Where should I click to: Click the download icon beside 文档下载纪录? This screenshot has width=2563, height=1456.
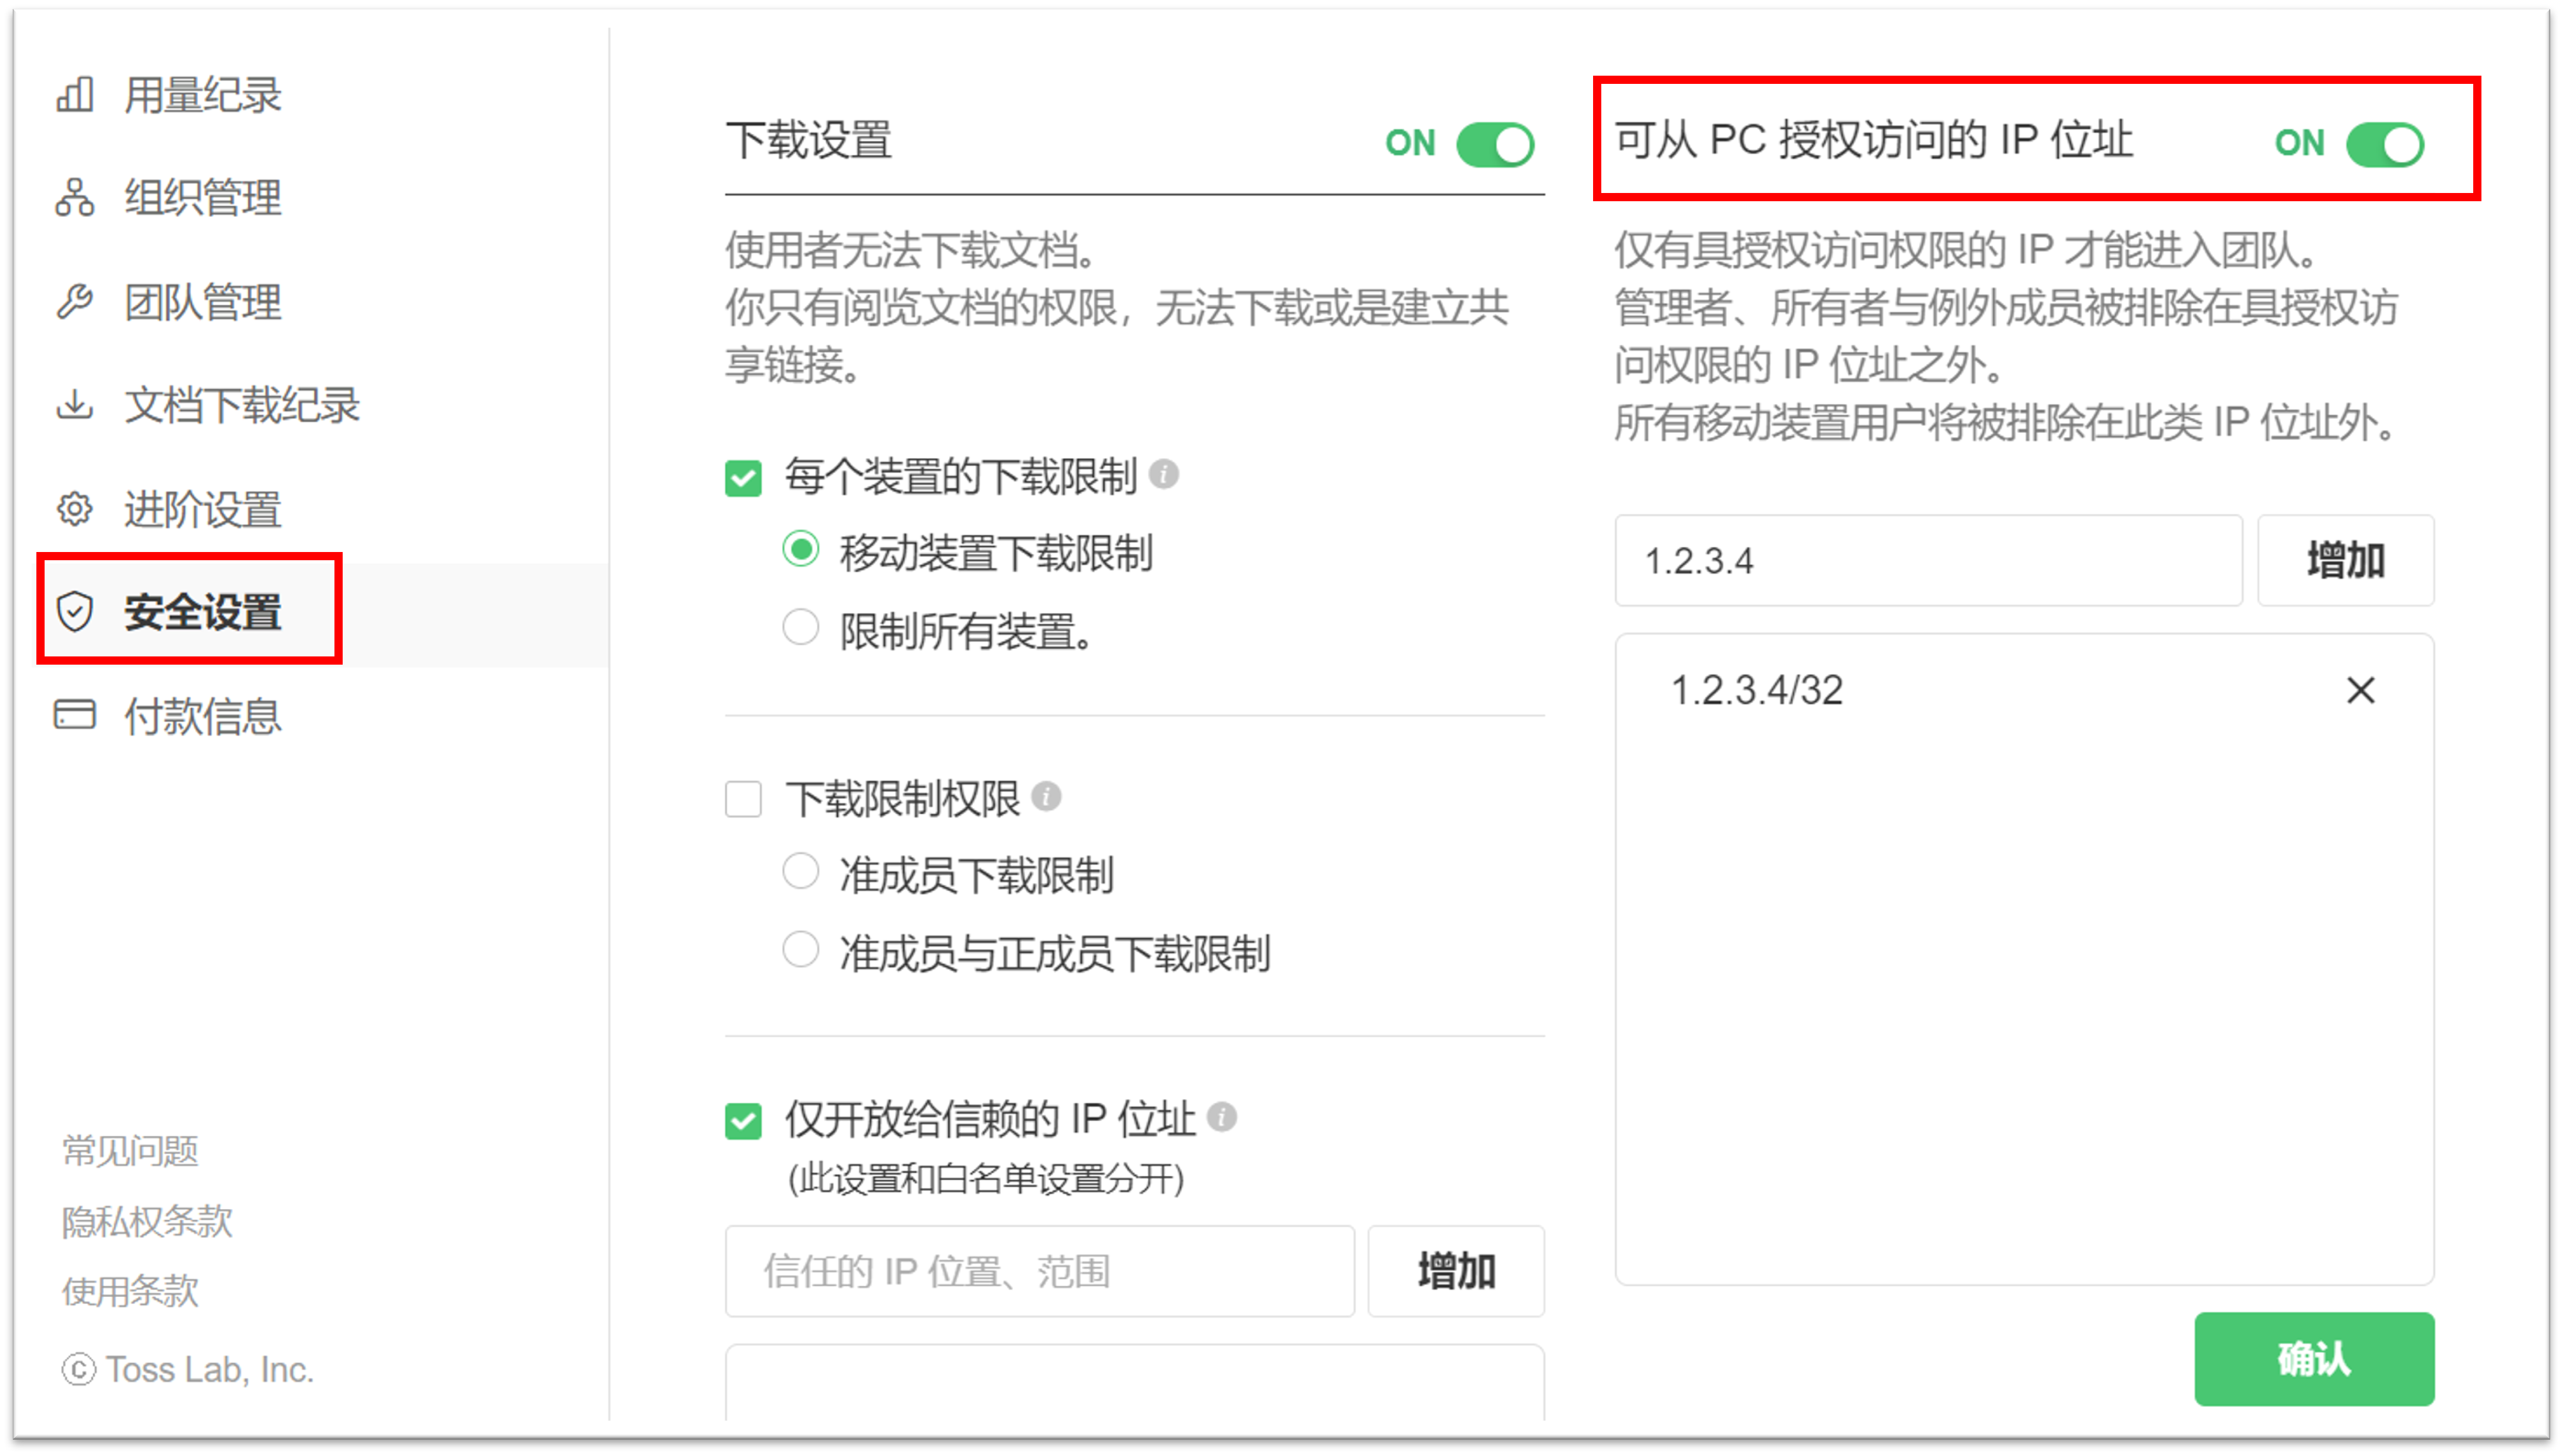(75, 405)
